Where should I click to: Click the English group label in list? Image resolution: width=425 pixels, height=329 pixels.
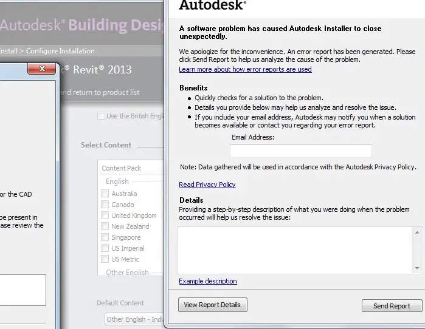coord(117,181)
